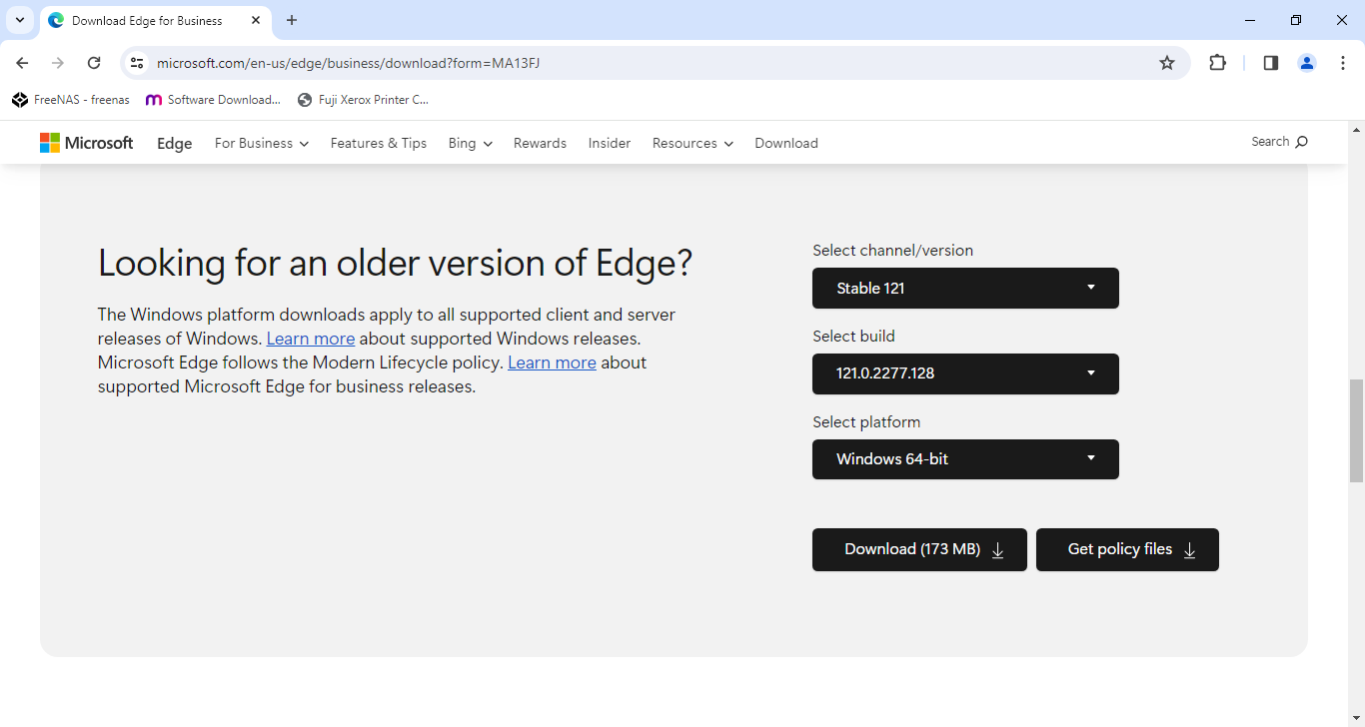Navigate back with the back arrow
The width and height of the screenshot is (1365, 727).
[22, 62]
